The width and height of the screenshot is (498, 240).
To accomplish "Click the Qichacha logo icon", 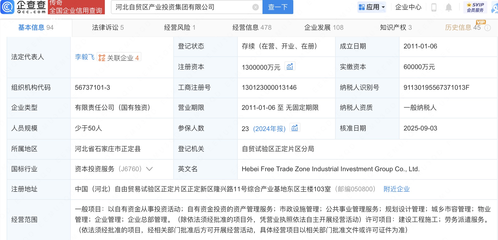I will point(7,7).
